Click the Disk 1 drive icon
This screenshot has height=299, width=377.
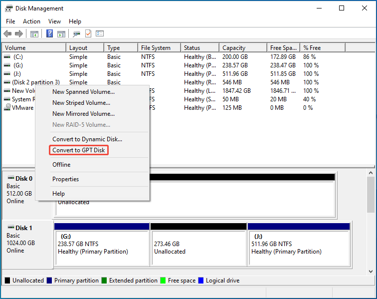(11, 227)
